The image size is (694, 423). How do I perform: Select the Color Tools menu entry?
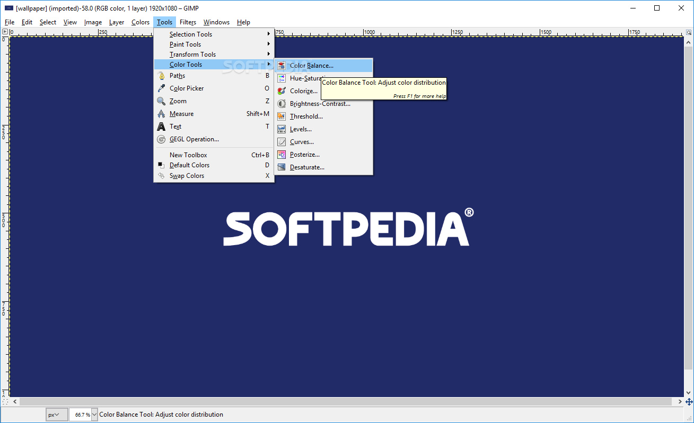[x=214, y=65]
